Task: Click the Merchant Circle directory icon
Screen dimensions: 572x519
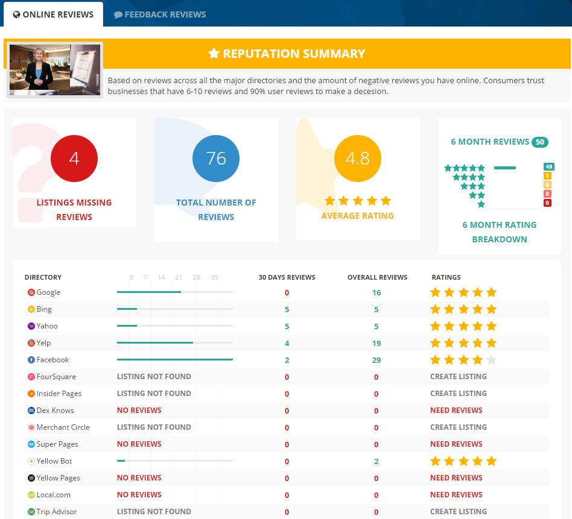Action: [31, 427]
